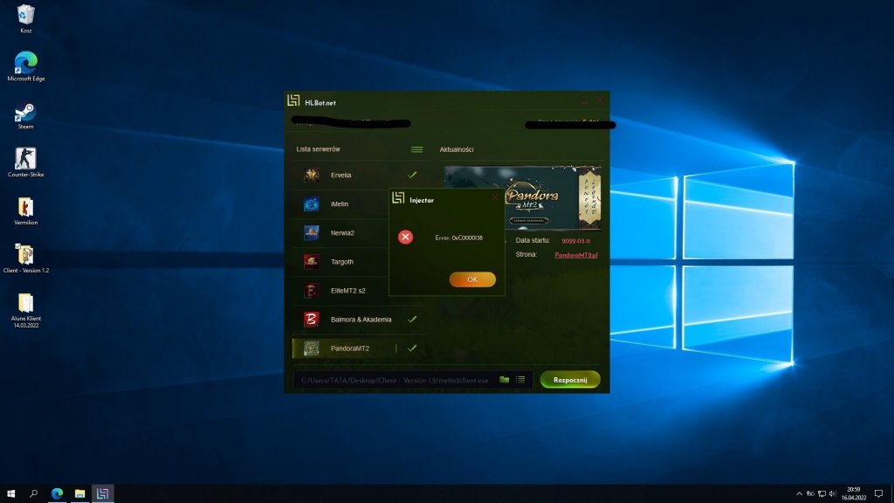Image resolution: width=894 pixels, height=503 pixels.
Task: Open taskbar search
Action: [34, 493]
